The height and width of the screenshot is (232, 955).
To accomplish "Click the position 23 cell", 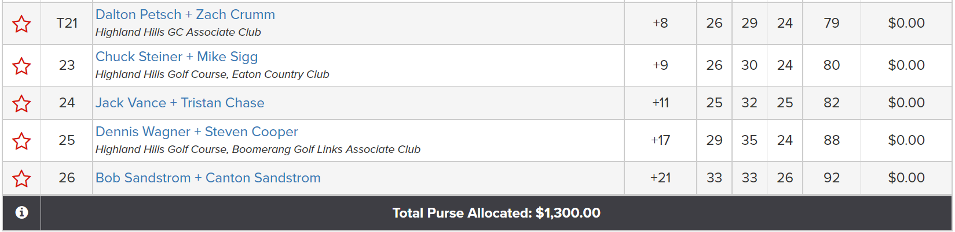I will pyautogui.click(x=67, y=65).
